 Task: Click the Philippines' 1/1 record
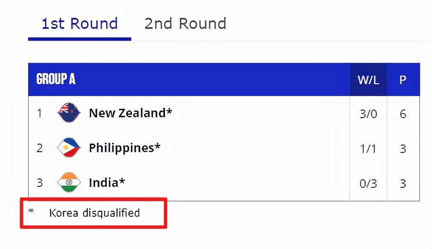(369, 149)
